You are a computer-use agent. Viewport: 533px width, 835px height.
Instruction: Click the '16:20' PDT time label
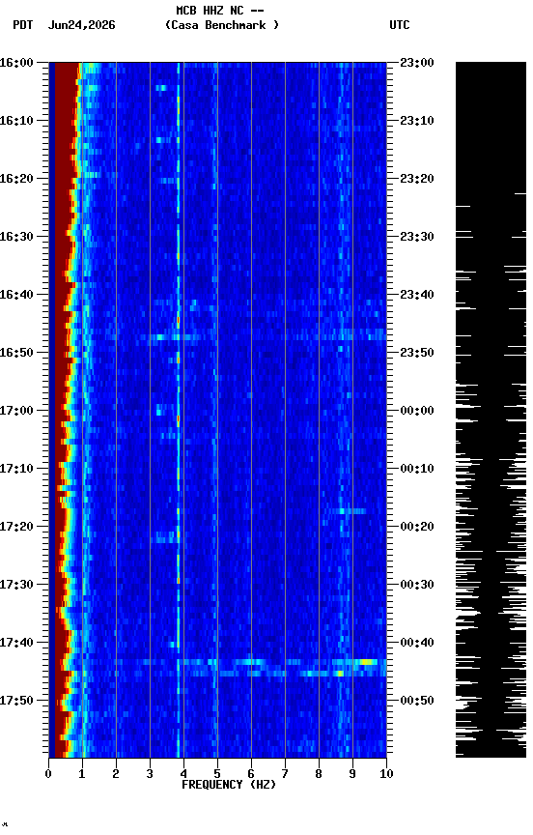pyautogui.click(x=16, y=179)
